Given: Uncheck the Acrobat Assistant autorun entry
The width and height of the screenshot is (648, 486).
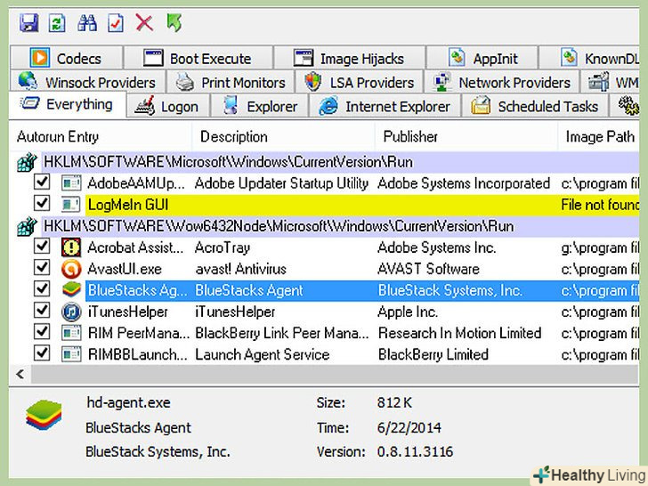Looking at the screenshot, I should coord(42,247).
